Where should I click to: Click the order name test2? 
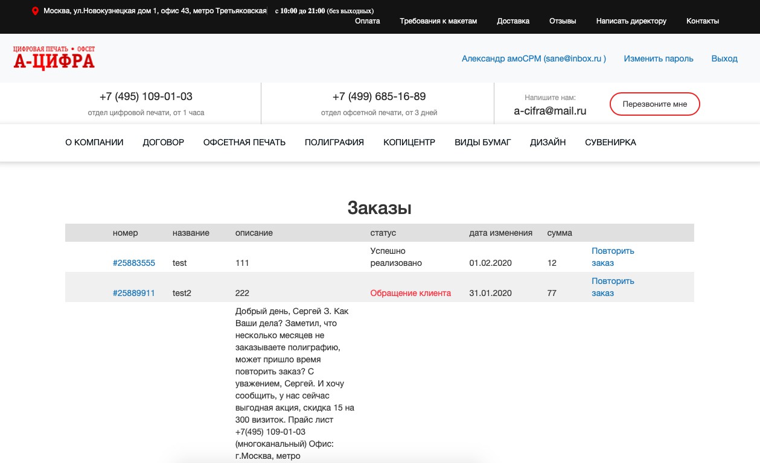[x=182, y=293]
